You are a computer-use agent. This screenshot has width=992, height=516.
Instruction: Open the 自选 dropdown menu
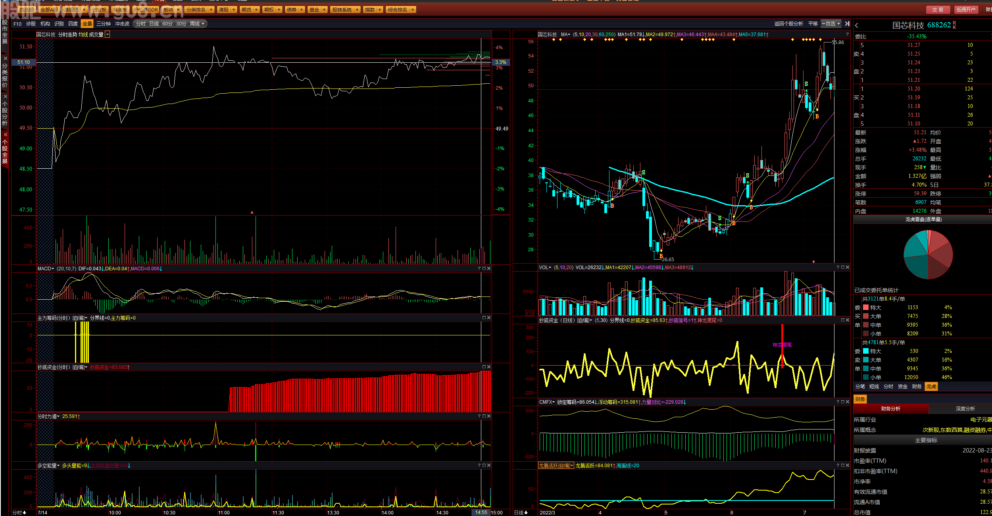tap(831, 24)
